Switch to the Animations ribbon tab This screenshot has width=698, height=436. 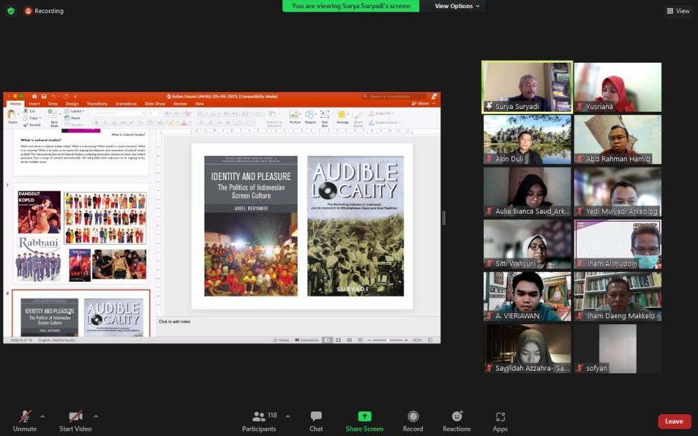point(125,104)
